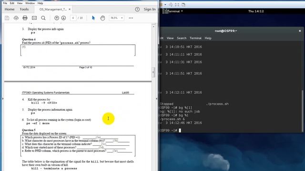Click '3 14:12:46 HKT 2016' terminal line
The image size is (305, 171).
[183, 123]
